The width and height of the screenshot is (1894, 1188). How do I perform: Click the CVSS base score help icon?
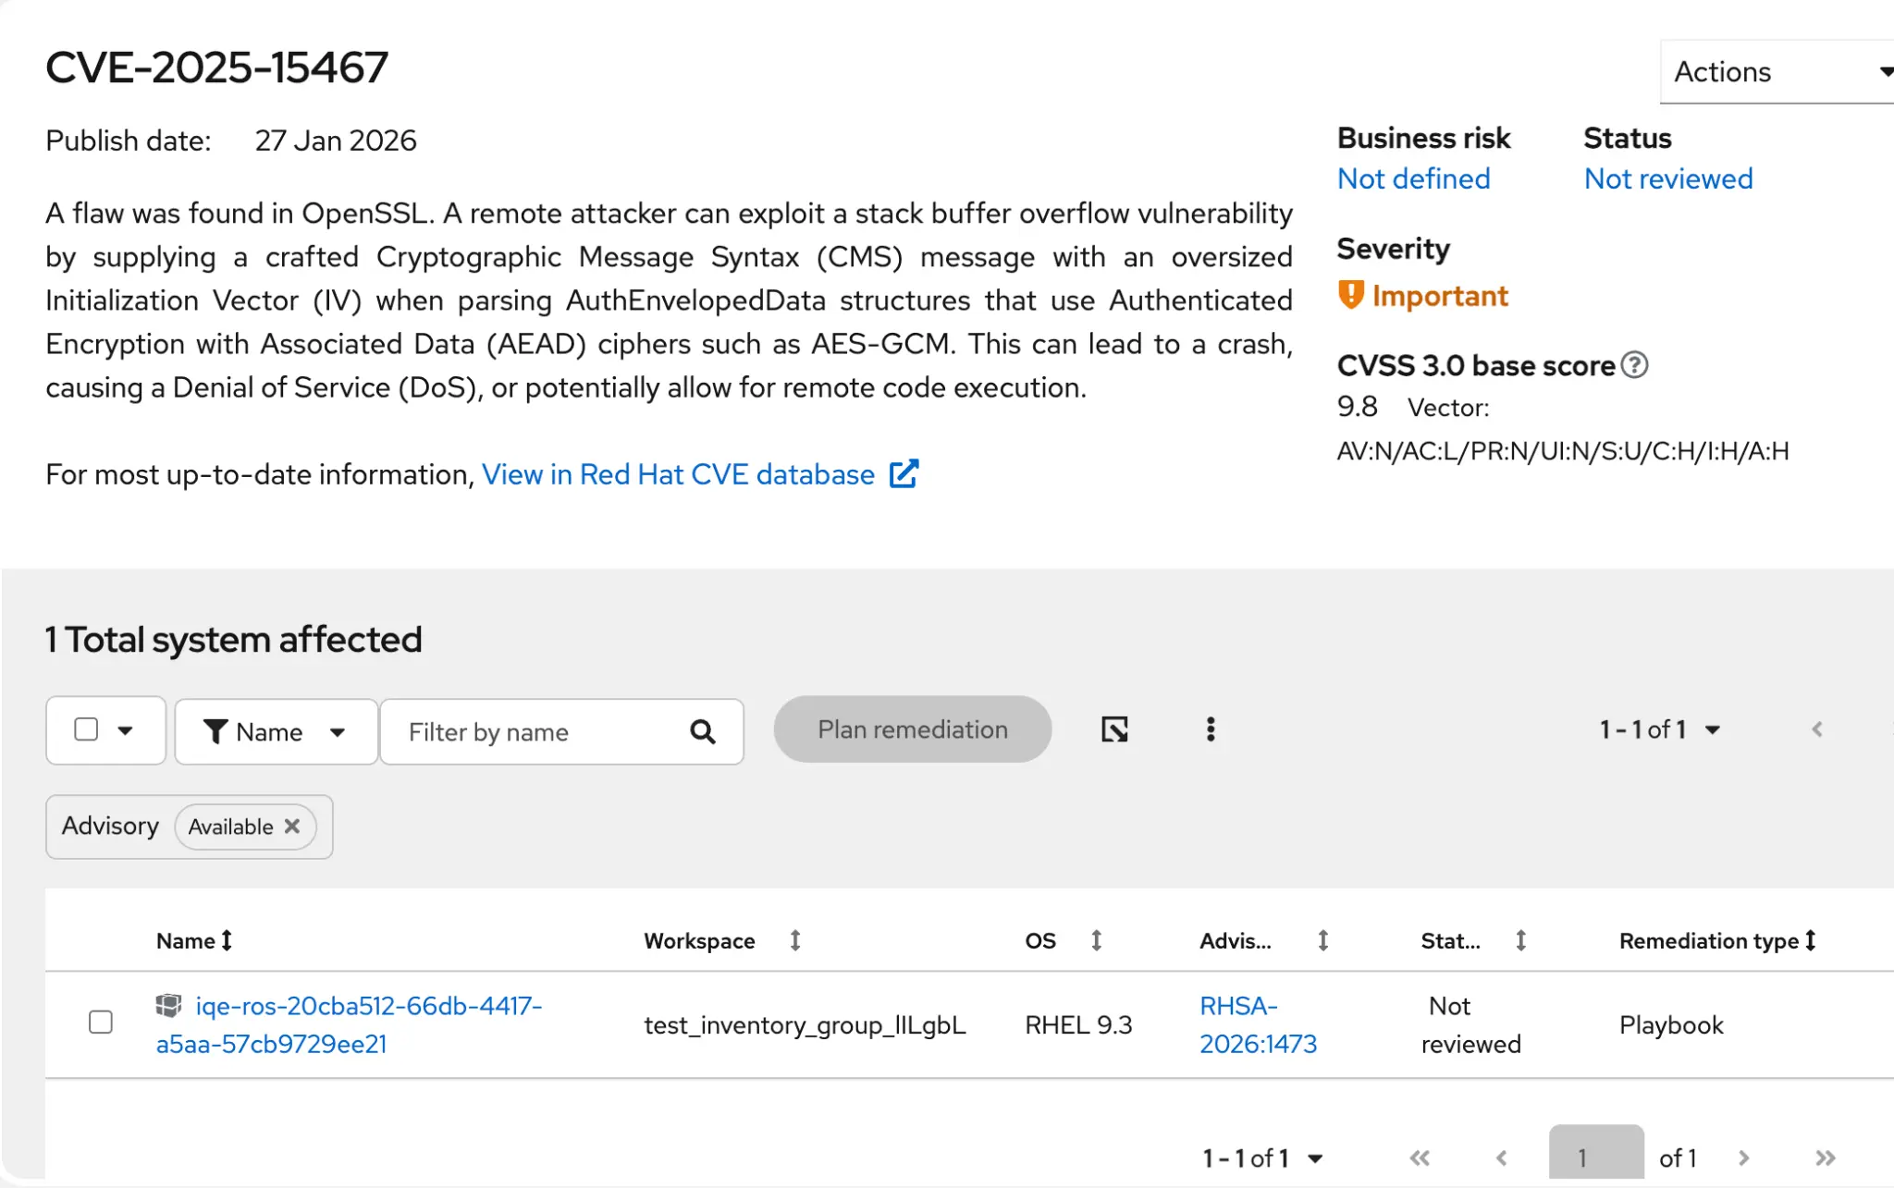point(1634,365)
